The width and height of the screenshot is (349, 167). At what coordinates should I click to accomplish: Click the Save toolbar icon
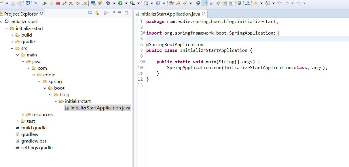(13, 3)
